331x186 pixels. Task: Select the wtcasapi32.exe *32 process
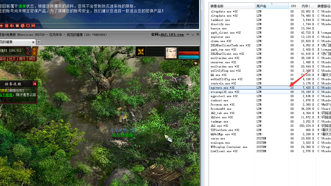270,92
